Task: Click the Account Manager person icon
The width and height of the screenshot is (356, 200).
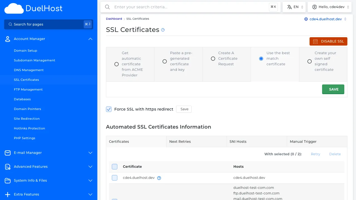Action: [8, 39]
